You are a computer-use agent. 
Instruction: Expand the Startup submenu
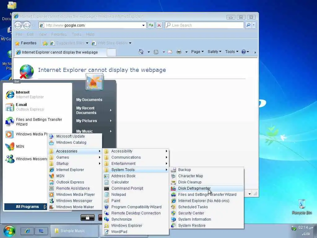[x=75, y=163]
